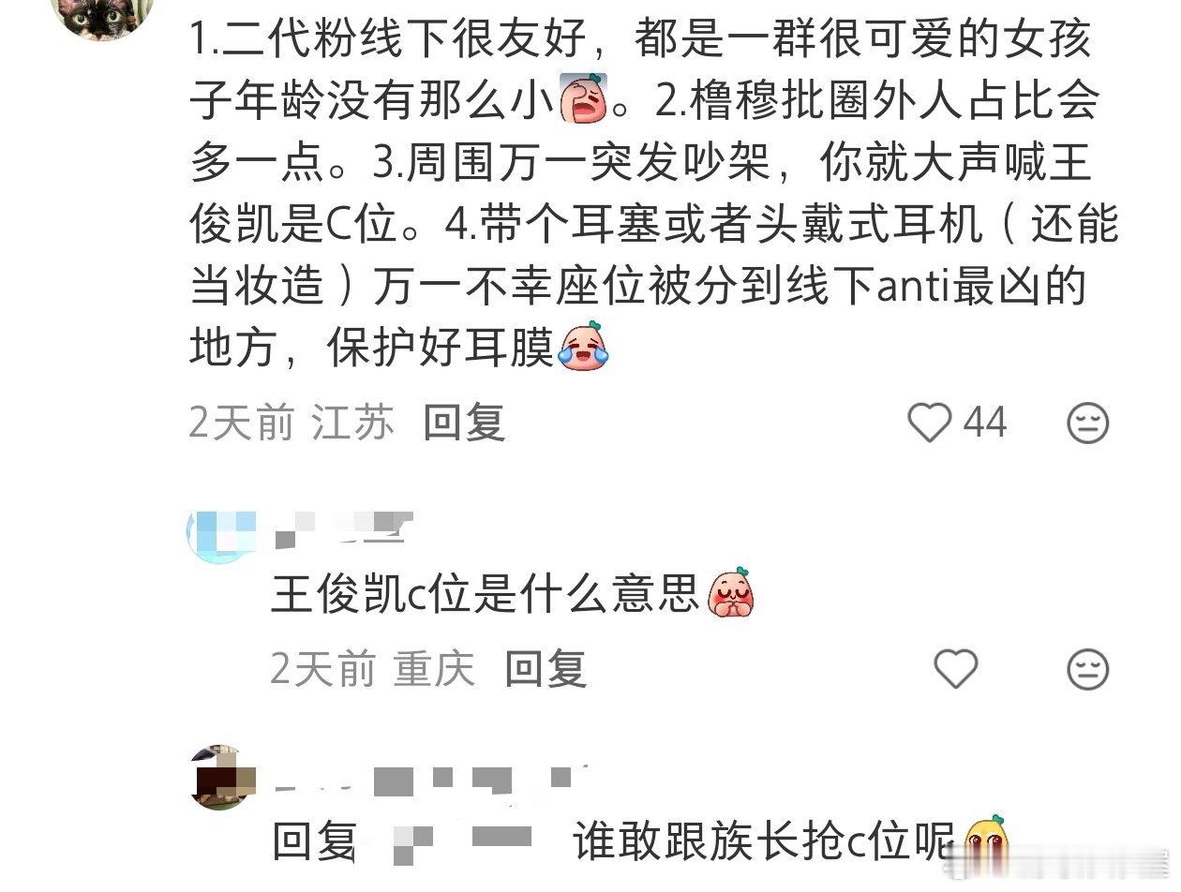This screenshot has height=892, width=1181.
Task: Open the avatar of the third commenter
Action: (x=221, y=777)
